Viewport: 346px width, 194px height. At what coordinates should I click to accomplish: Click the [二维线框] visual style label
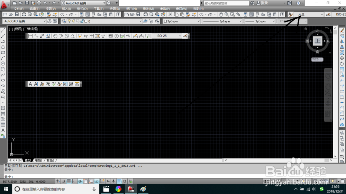pyautogui.click(x=30, y=29)
